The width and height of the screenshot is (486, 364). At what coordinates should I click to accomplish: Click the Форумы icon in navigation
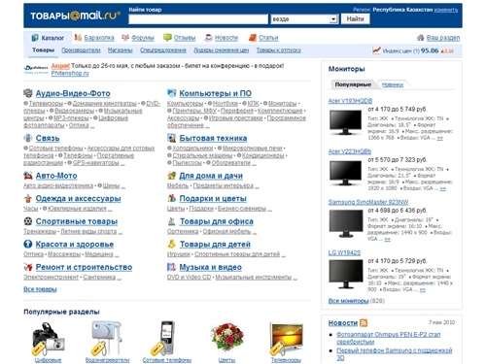click(125, 38)
